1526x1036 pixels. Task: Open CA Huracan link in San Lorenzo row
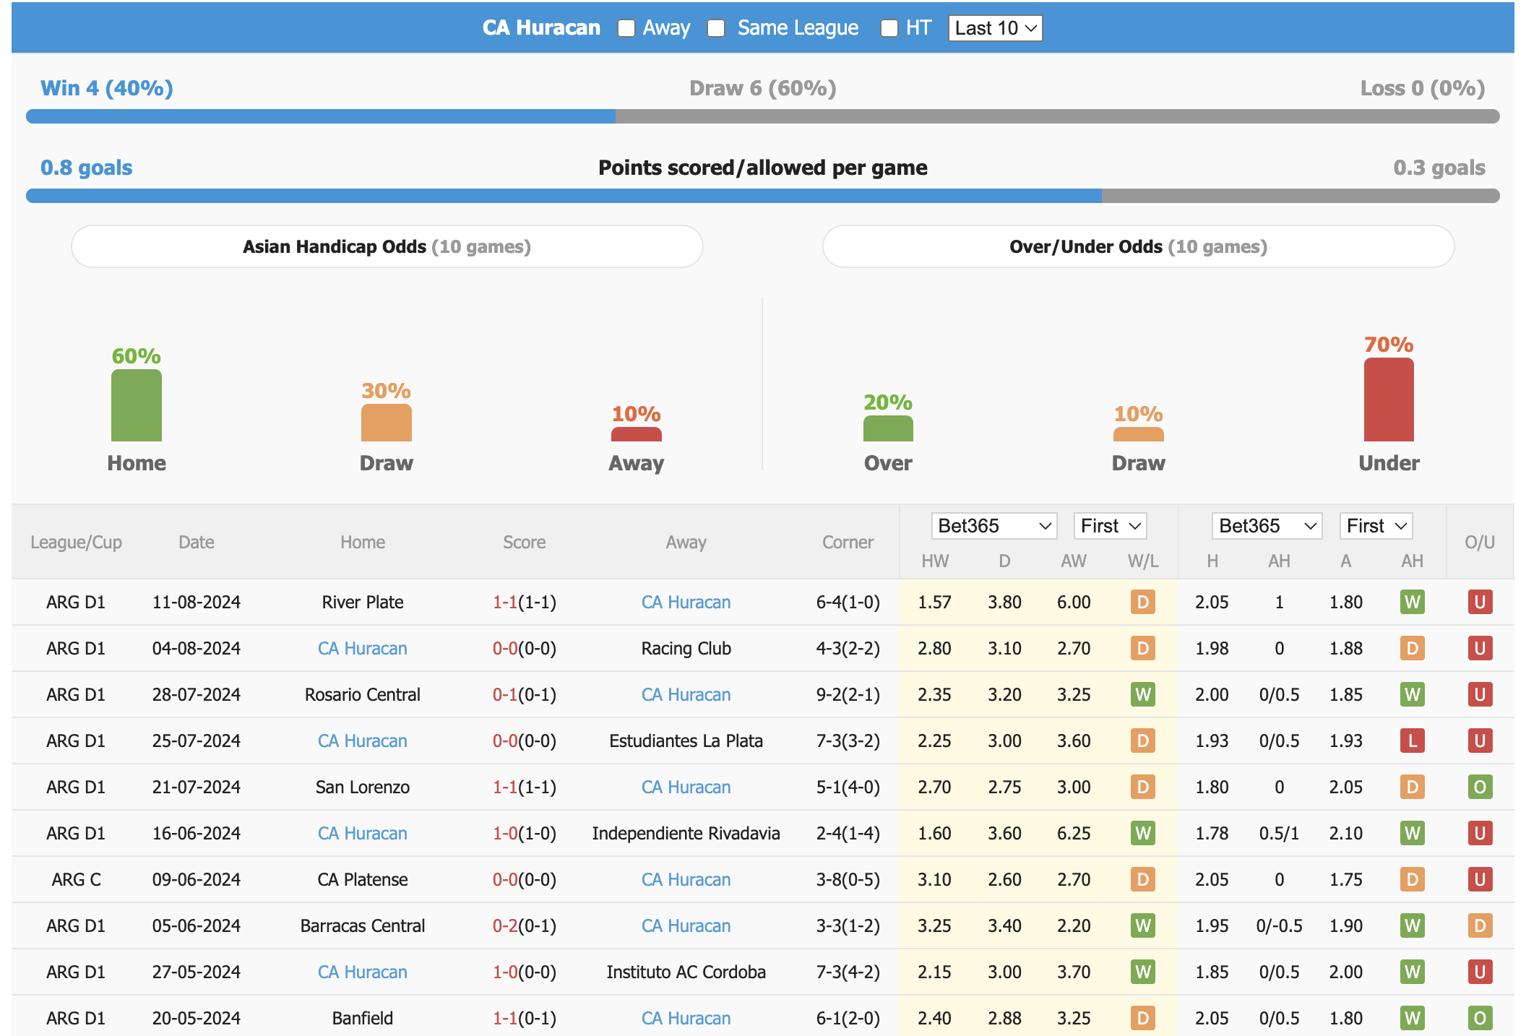point(686,787)
